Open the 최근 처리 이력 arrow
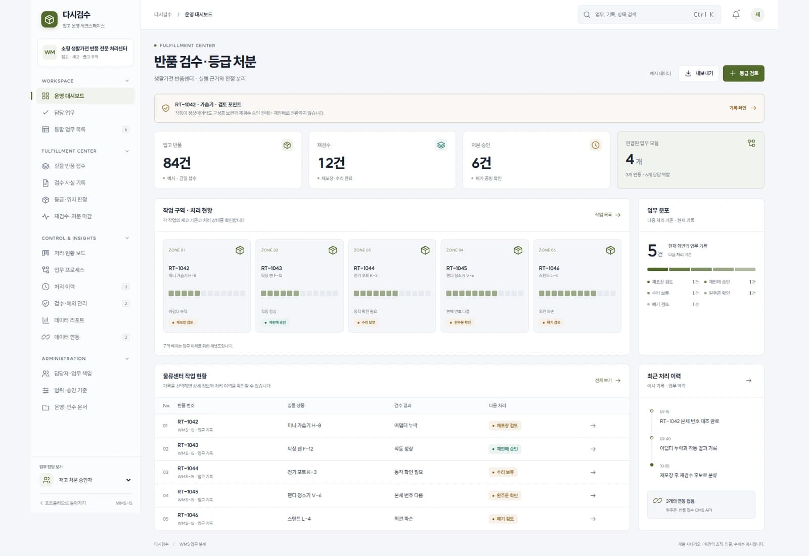This screenshot has width=809, height=556. (x=749, y=380)
